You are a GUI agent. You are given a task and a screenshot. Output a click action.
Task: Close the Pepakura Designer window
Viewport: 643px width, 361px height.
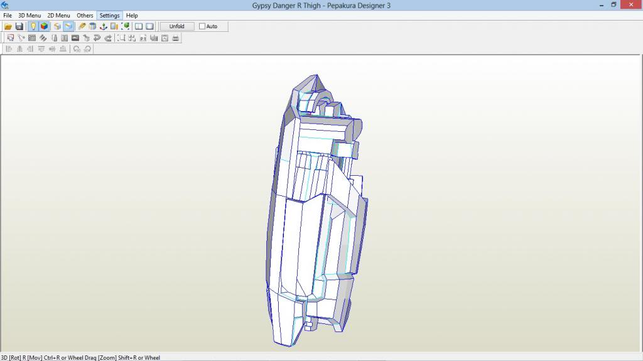(x=631, y=5)
